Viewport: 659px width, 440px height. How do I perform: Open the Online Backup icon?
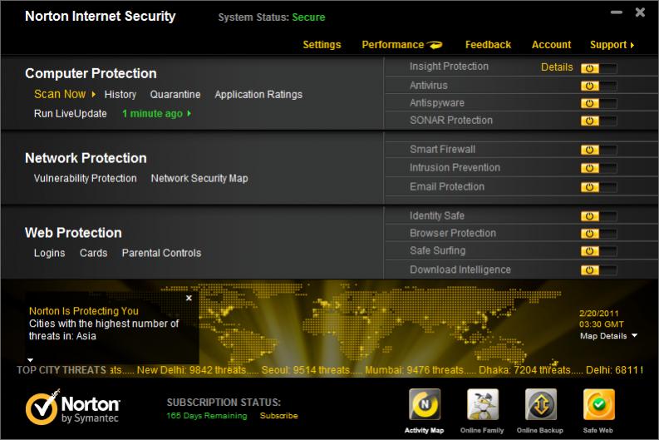[541, 404]
